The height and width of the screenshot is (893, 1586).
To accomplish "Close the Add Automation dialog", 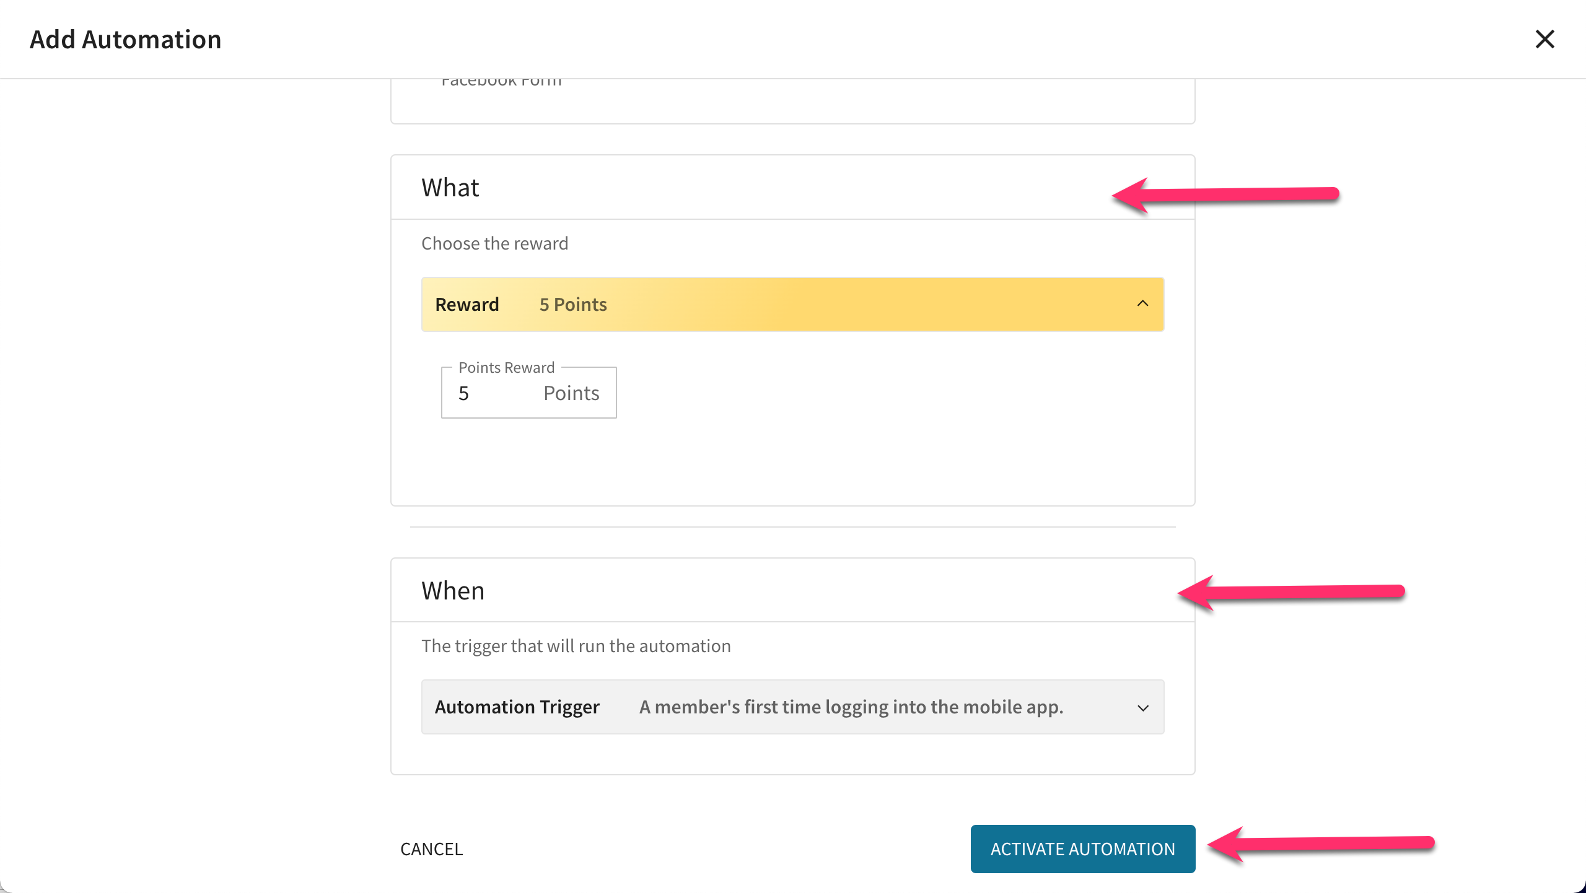I will click(1544, 39).
